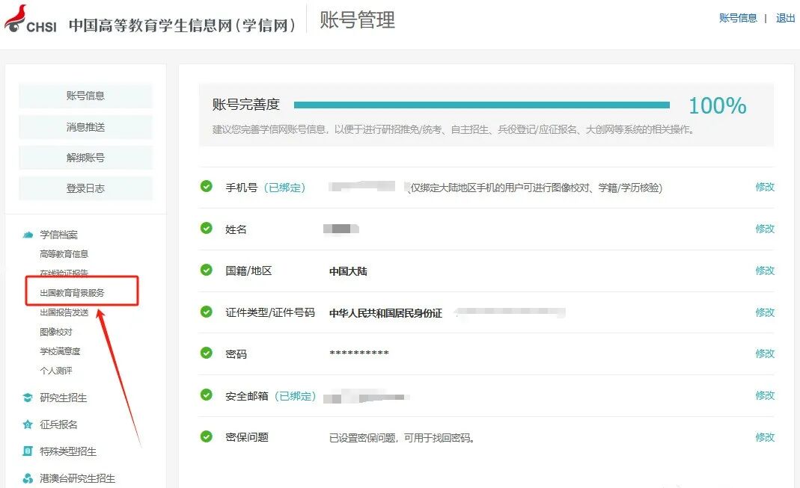This screenshot has height=488, width=800.
Task: Click green check icon beside 密保问题
Action: coord(206,436)
